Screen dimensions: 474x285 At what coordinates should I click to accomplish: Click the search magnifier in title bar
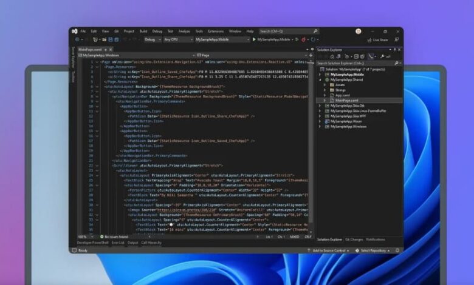[x=315, y=31]
